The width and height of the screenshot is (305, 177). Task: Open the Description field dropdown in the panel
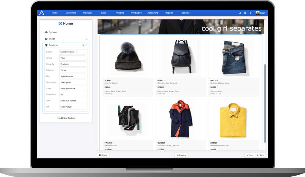(x=73, y=82)
